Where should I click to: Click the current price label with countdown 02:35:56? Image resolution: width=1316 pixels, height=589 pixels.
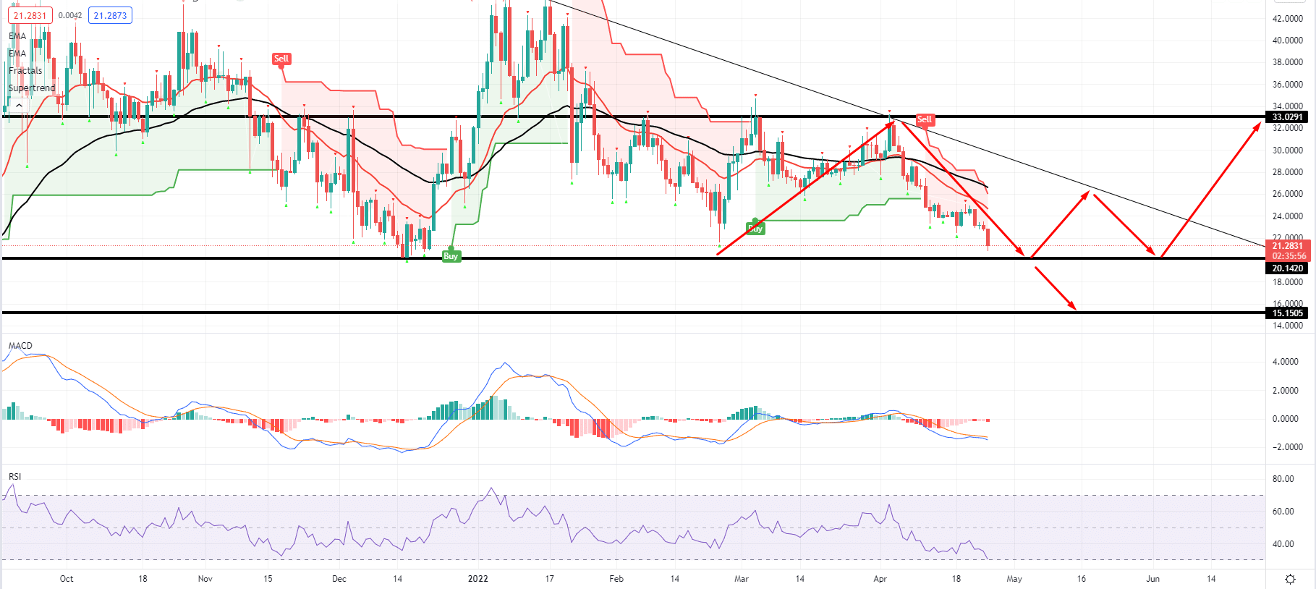[x=1288, y=251]
